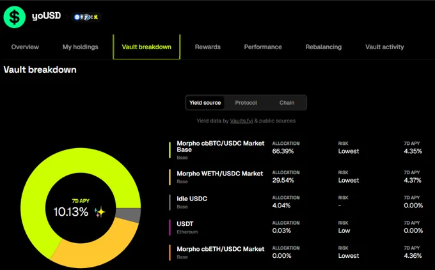
Task: Click the 29.54% allocation value
Action: tap(283, 180)
